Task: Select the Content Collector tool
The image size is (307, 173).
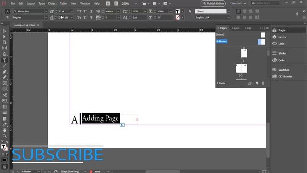Action: [x=4, y=54]
